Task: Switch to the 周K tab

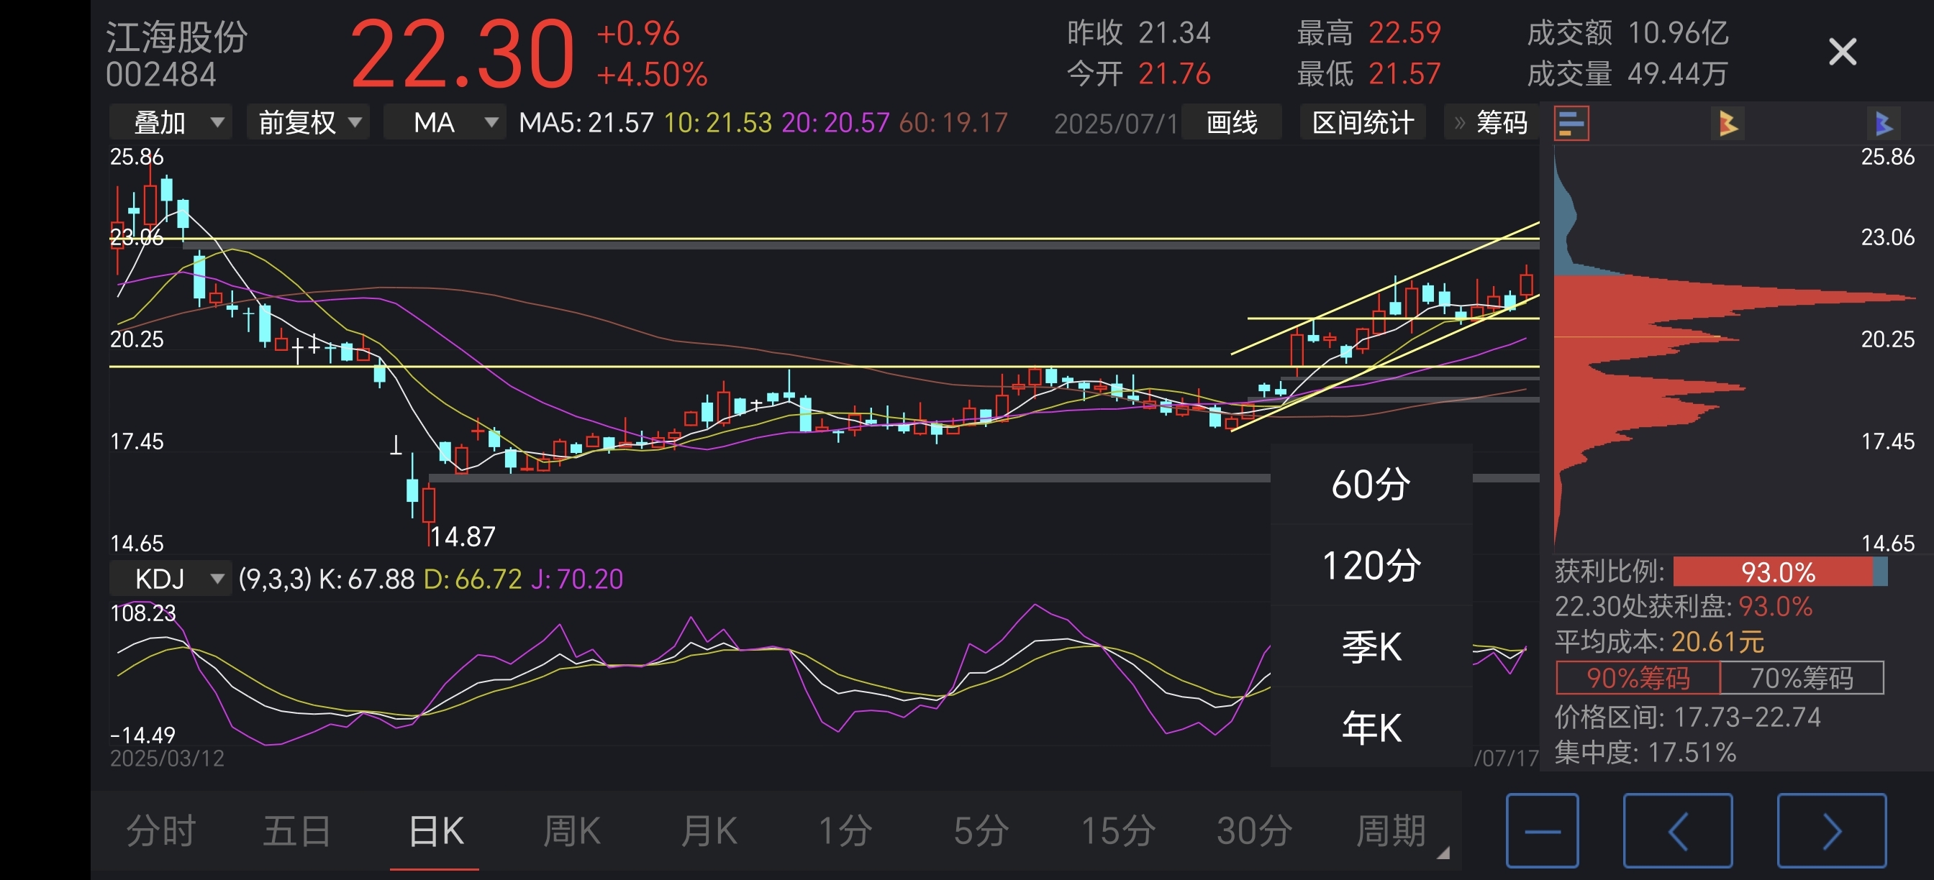Action: click(x=571, y=830)
